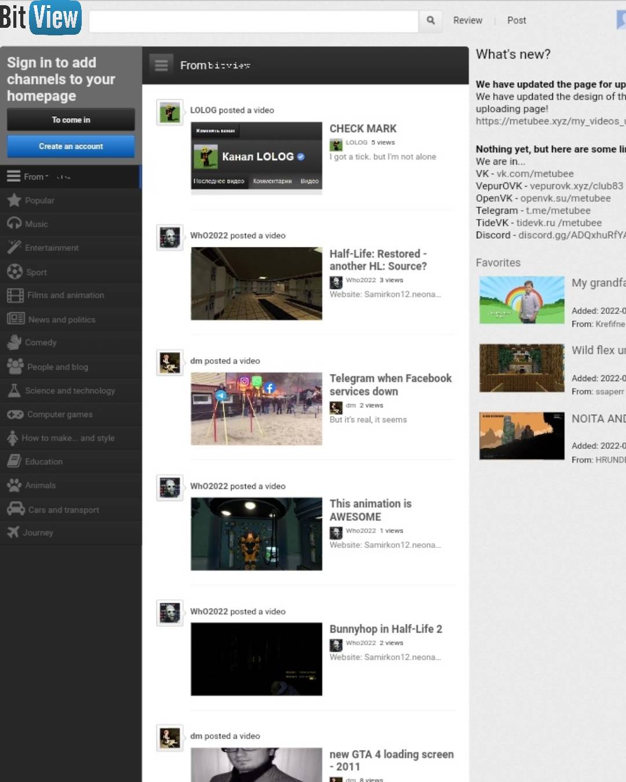The width and height of the screenshot is (626, 782).
Task: Click the Computer games controller icon
Action: click(x=15, y=414)
